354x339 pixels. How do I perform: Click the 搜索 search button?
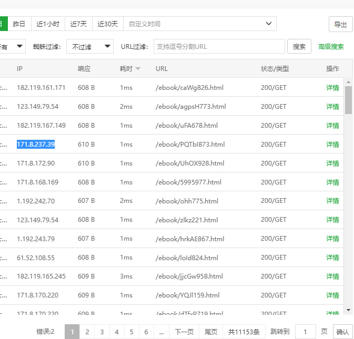coord(299,46)
